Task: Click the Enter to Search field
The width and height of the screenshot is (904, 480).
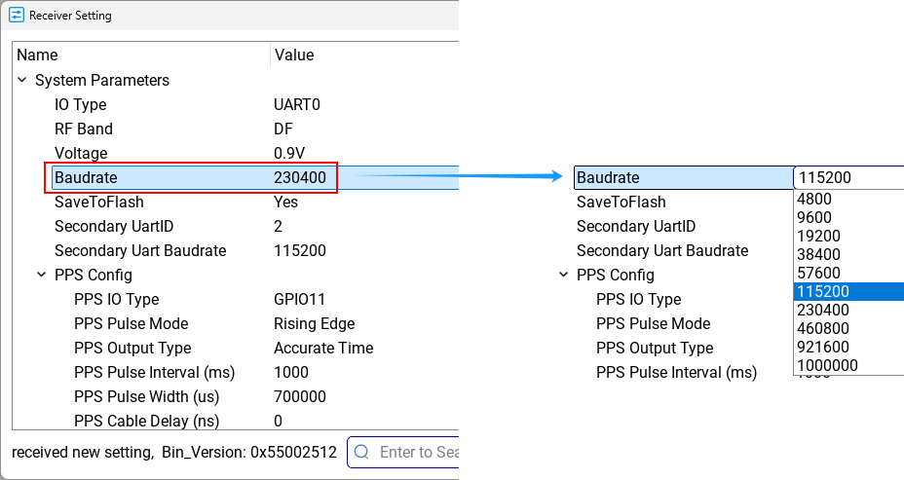Action: (403, 452)
